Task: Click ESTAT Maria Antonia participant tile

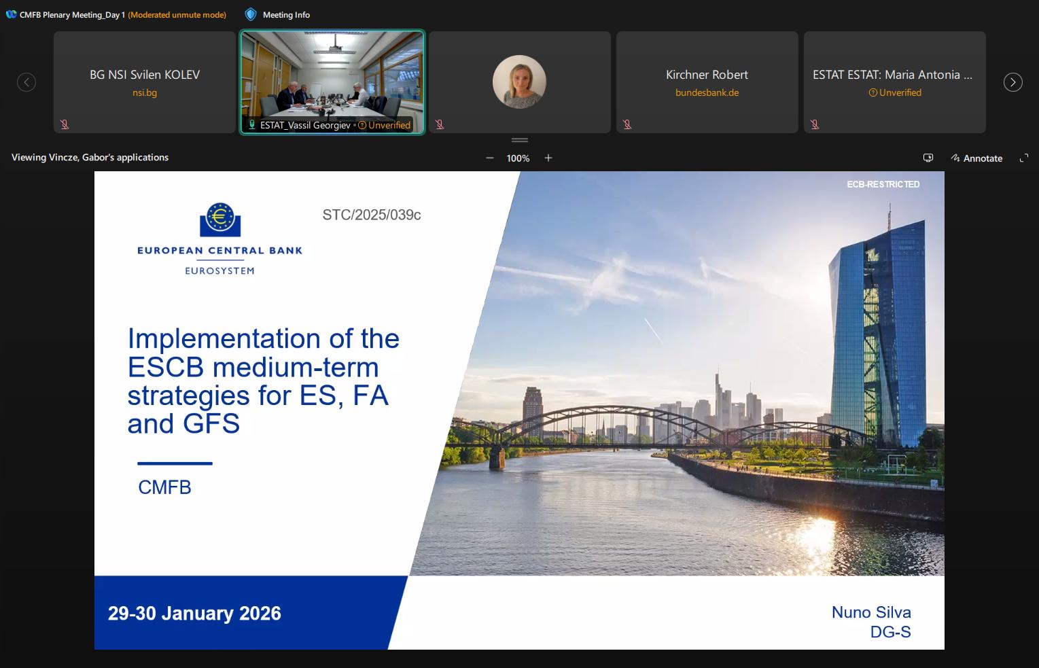Action: point(894,82)
